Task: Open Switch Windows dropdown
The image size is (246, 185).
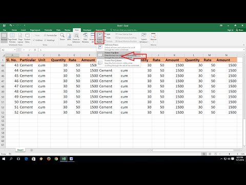Action: (144, 38)
